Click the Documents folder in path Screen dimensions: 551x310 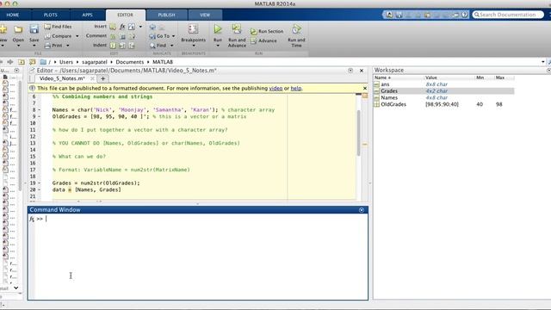130,62
